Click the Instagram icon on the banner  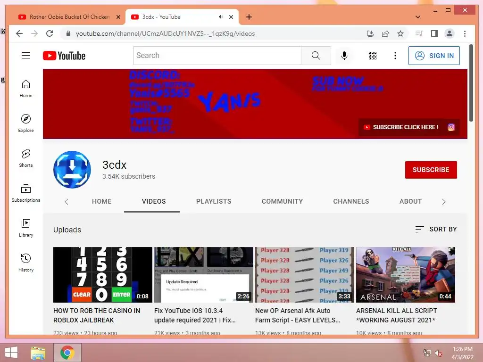click(x=451, y=127)
